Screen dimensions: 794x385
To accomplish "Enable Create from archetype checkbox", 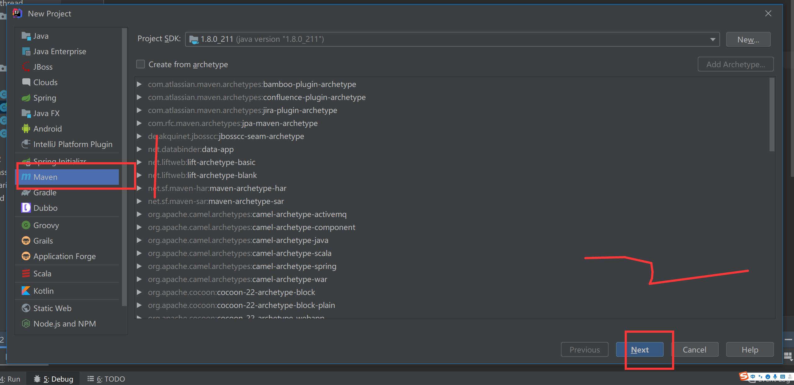I will [141, 64].
